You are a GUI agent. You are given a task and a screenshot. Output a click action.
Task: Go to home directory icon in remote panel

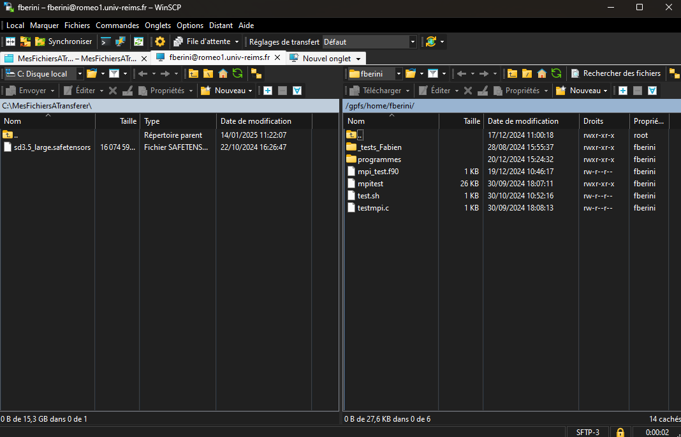(x=541, y=74)
